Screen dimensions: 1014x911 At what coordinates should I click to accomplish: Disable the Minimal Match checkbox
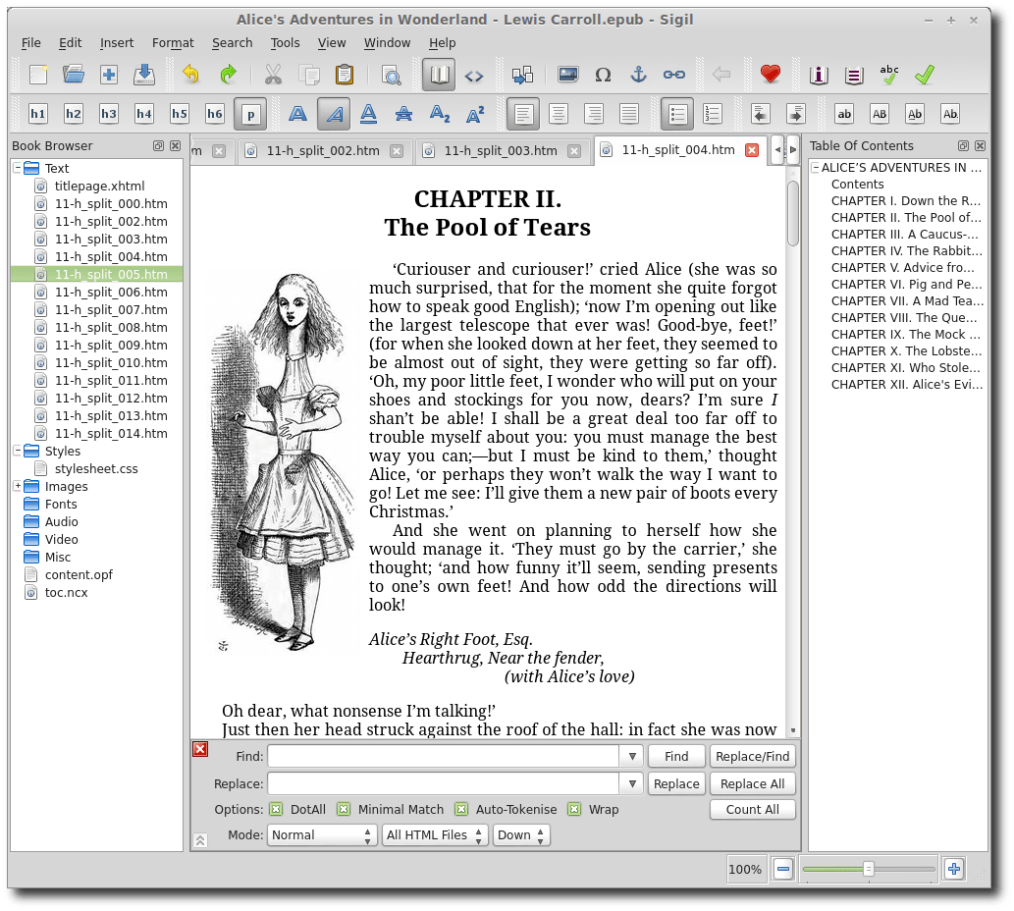tap(344, 810)
